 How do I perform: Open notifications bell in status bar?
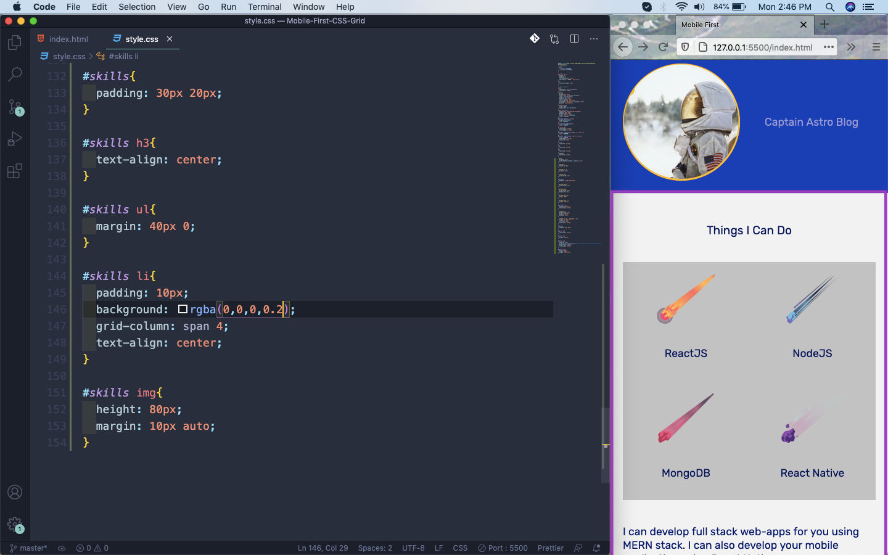click(596, 548)
